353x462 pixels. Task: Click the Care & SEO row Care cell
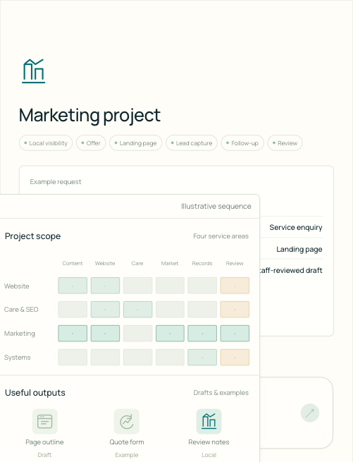[x=138, y=310]
